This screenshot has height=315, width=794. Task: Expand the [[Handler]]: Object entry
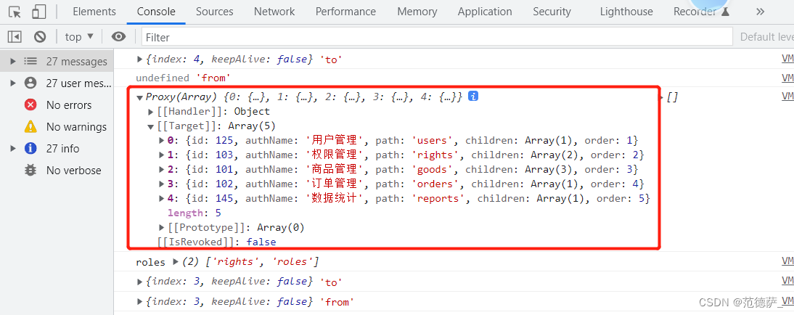point(150,112)
